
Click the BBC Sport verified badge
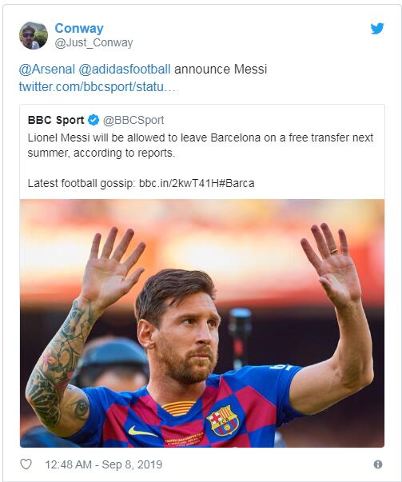[x=94, y=120]
